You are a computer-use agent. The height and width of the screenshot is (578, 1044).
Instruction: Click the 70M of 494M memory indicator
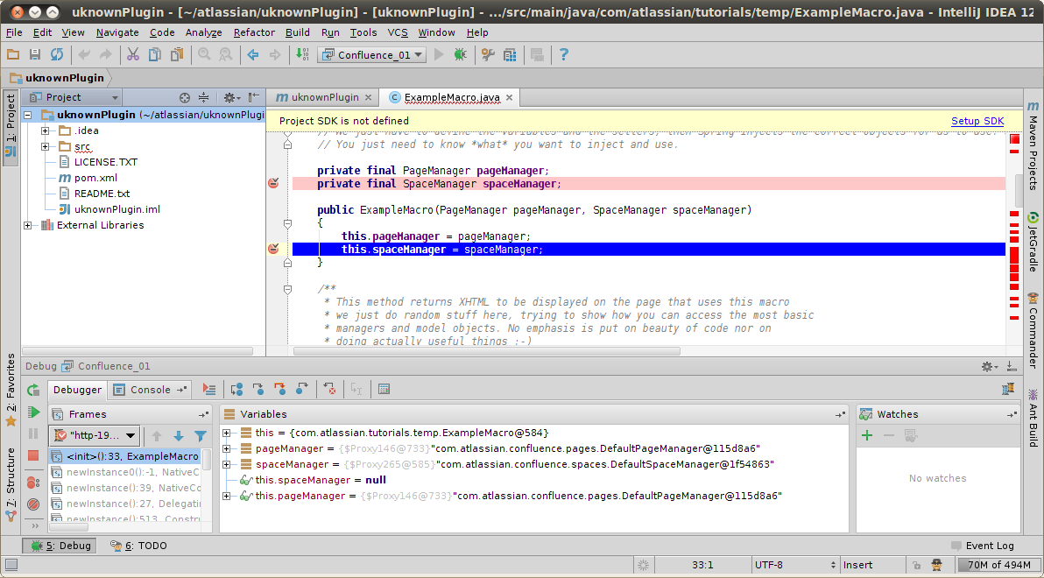(999, 565)
